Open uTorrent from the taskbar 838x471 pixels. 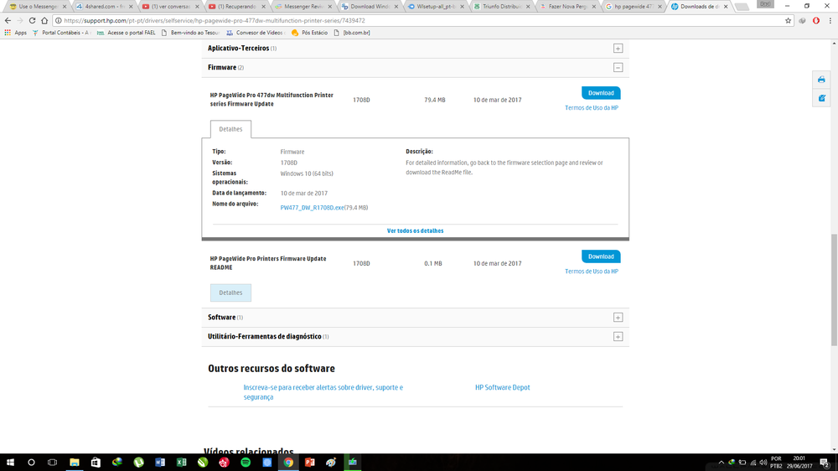pos(138,463)
